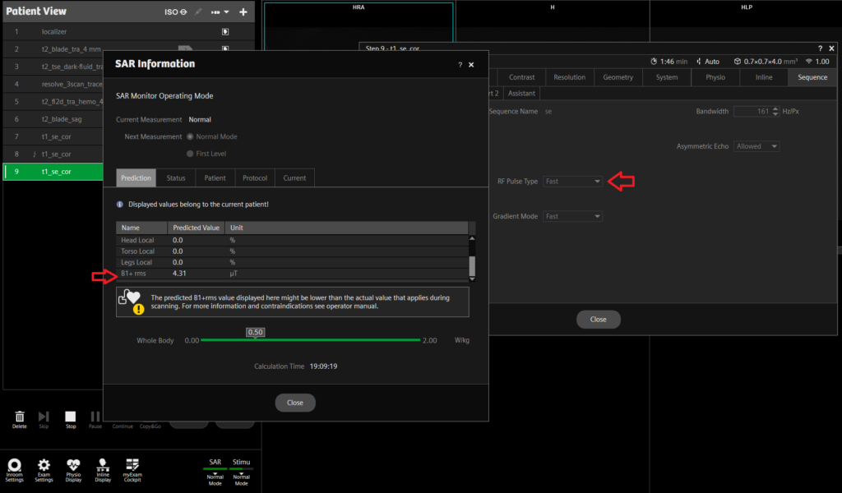842x493 pixels.
Task: Click the info icon beside Displayed values message
Action: point(120,205)
